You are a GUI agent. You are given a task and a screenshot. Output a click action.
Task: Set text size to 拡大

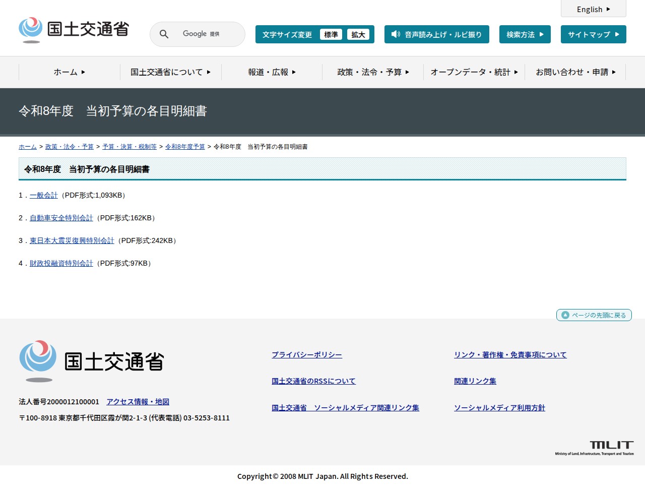(358, 34)
